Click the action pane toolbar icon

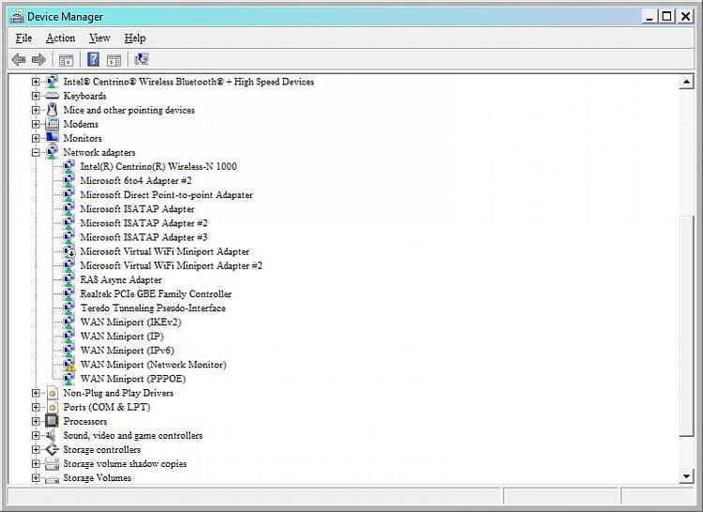pyautogui.click(x=113, y=60)
